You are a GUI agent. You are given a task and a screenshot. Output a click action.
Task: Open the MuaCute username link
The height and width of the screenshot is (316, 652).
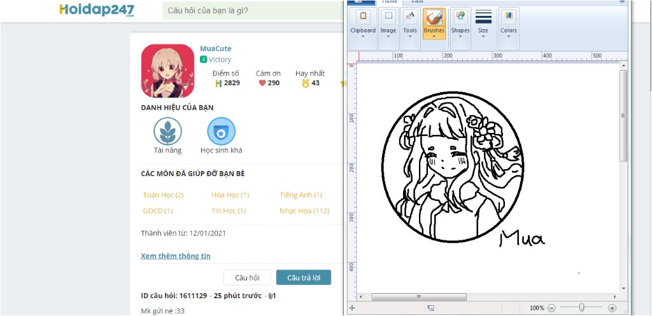click(x=215, y=48)
